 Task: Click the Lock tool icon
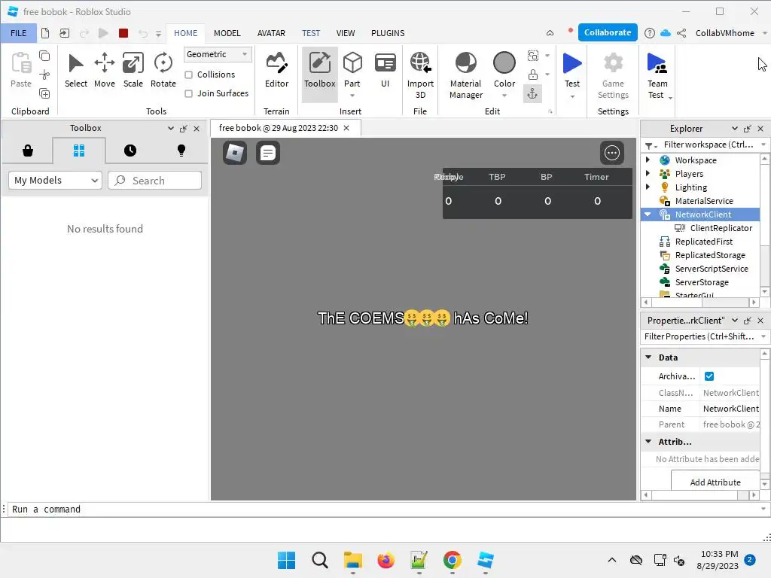click(x=532, y=75)
